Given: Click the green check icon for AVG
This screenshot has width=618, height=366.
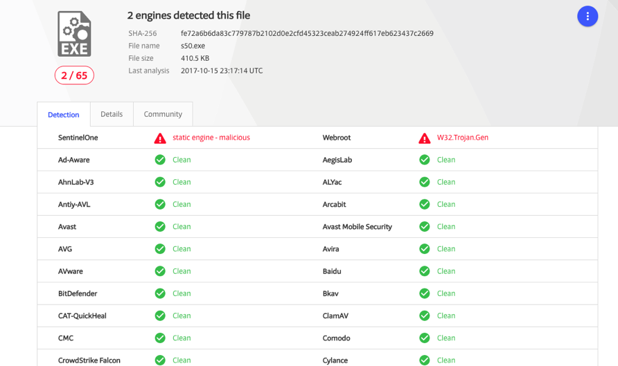Looking at the screenshot, I should coord(160,248).
